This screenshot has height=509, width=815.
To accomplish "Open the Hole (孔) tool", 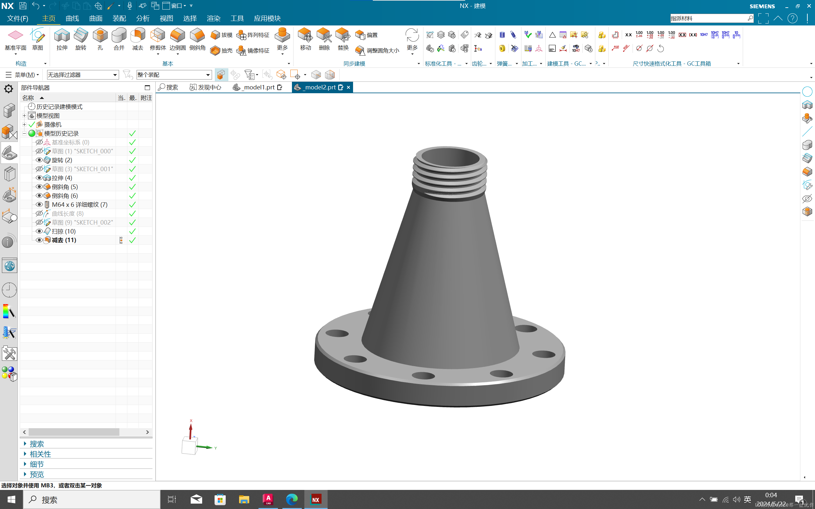I will point(100,39).
